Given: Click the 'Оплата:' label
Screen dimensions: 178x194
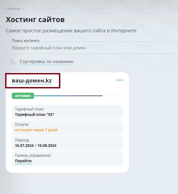Looking at the screenshot, I should coord(22,124).
